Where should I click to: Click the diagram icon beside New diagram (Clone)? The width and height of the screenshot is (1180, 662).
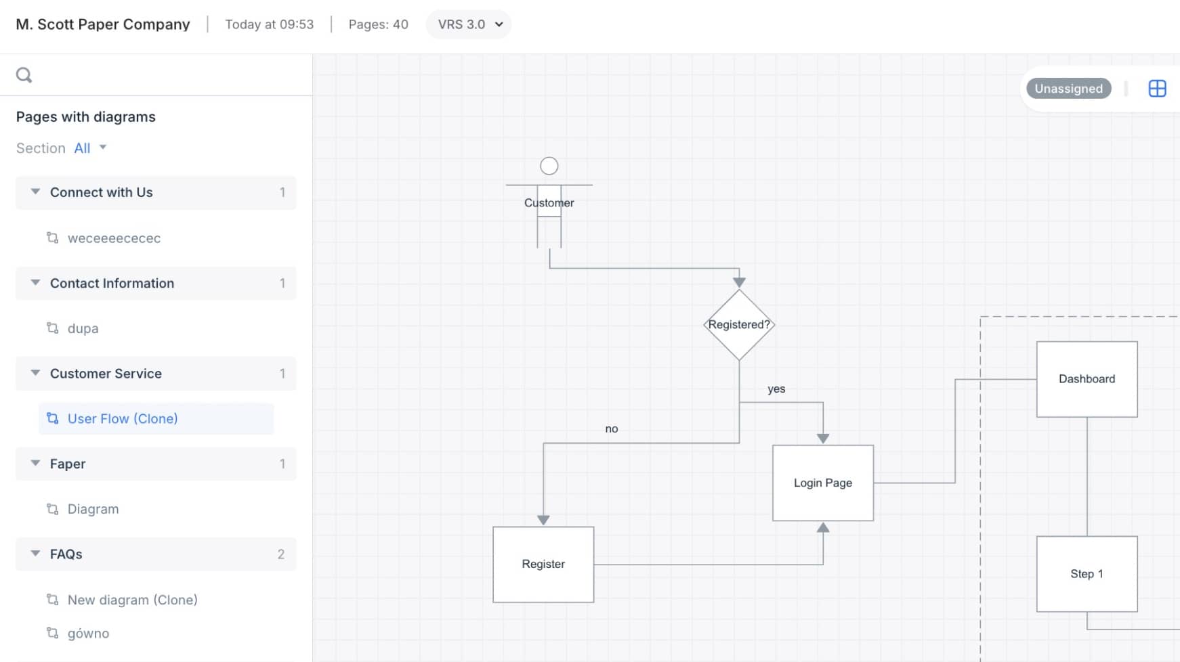pos(52,600)
